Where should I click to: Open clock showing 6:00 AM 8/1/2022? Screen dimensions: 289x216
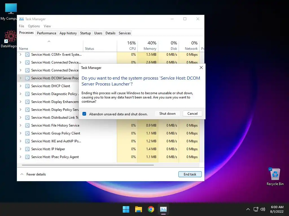(x=277, y=209)
